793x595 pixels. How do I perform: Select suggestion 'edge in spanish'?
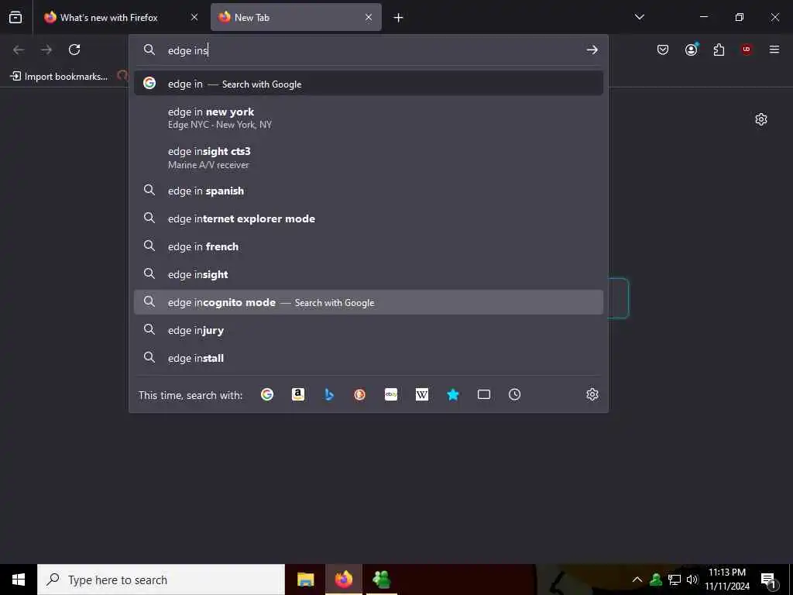368,191
